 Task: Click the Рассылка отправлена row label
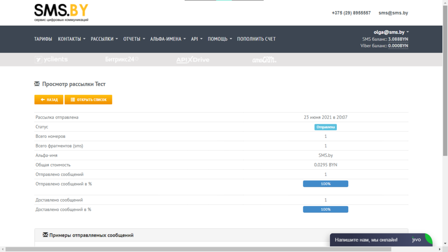pos(57,117)
